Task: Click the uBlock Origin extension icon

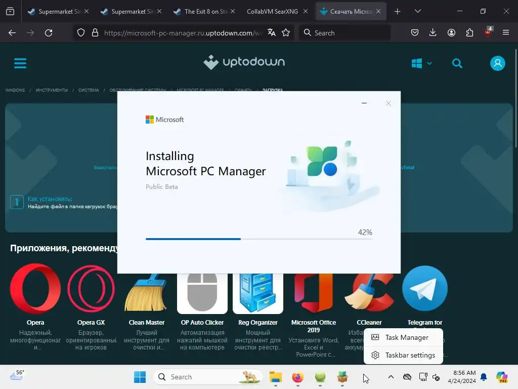Action: (x=488, y=32)
